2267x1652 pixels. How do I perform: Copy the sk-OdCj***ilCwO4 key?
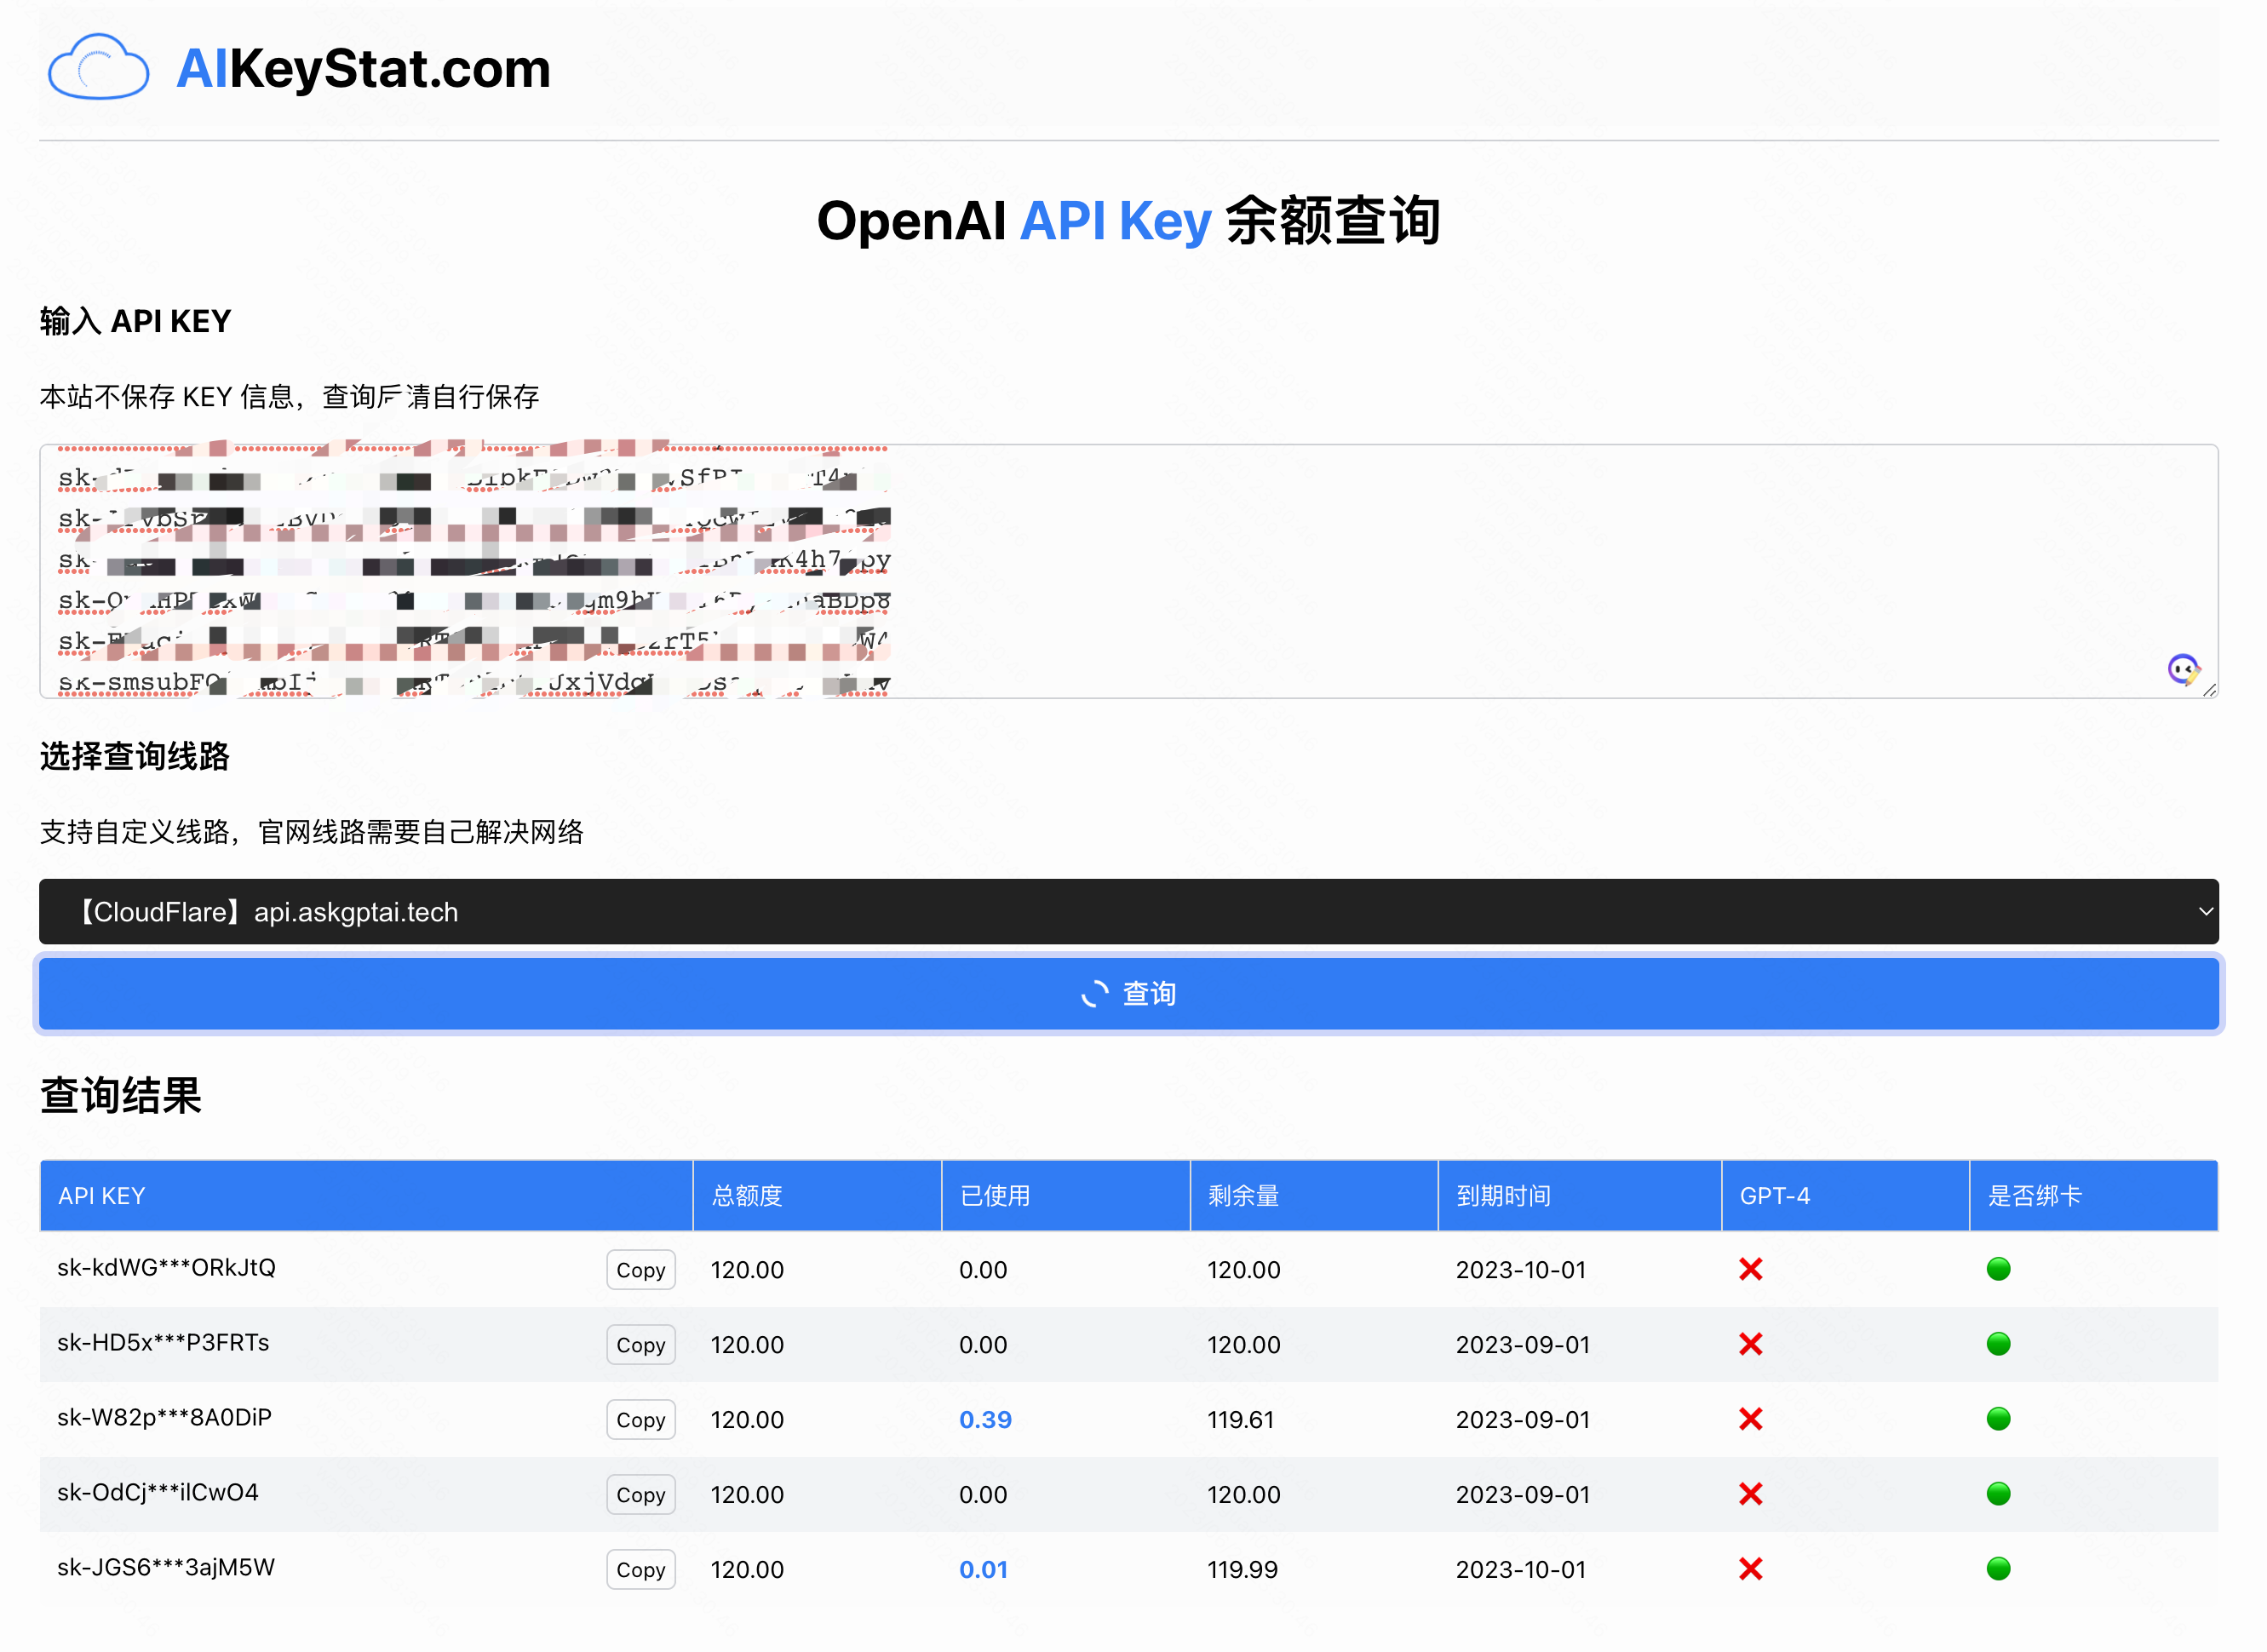click(640, 1495)
